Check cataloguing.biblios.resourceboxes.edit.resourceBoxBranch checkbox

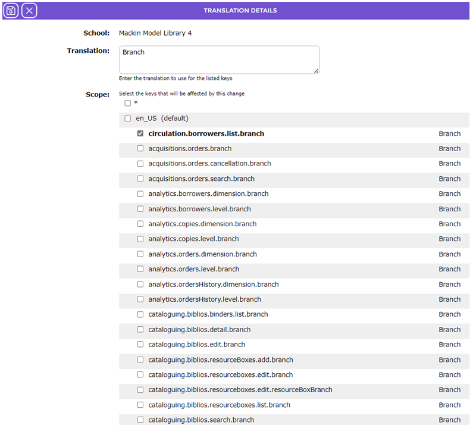140,390
